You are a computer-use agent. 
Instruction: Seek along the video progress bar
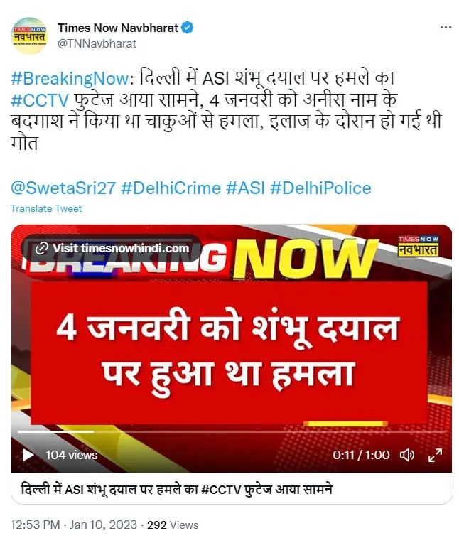pos(232,431)
